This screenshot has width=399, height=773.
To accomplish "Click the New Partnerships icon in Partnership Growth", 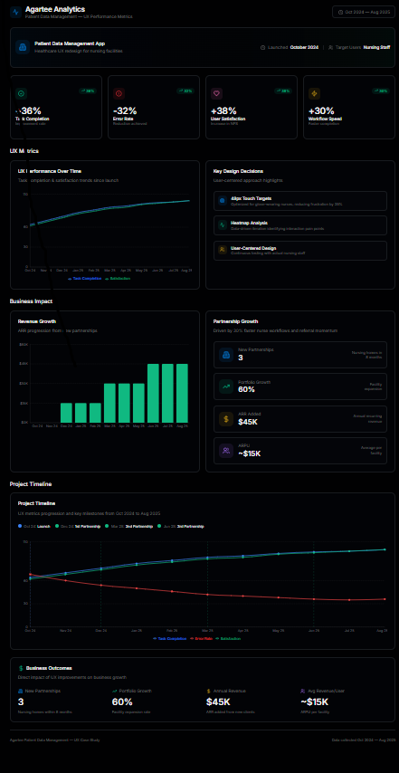I will point(226,355).
